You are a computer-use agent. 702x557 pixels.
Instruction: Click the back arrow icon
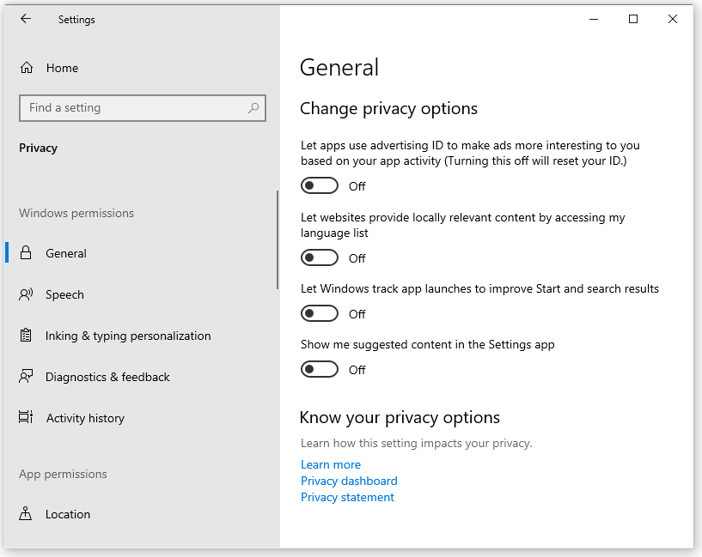click(26, 19)
